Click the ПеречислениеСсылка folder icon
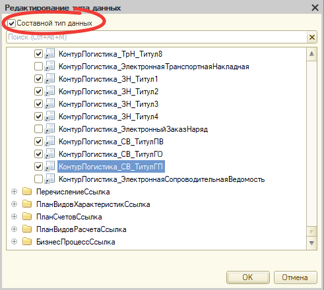Image resolution: width=324 pixels, height=290 pixels. (x=27, y=192)
